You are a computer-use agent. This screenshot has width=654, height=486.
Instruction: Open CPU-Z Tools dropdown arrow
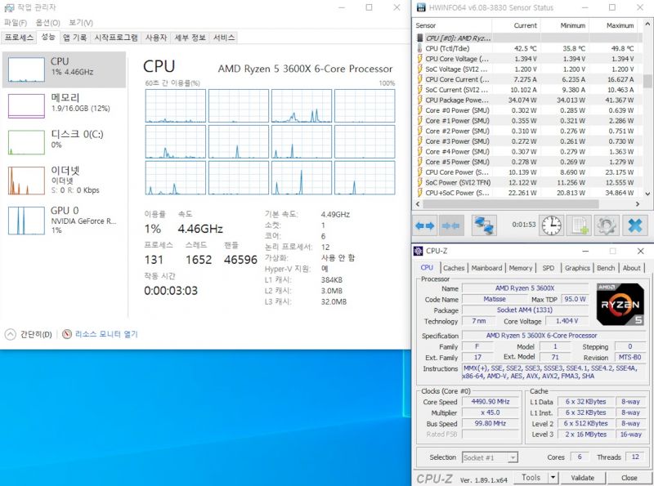(x=553, y=477)
